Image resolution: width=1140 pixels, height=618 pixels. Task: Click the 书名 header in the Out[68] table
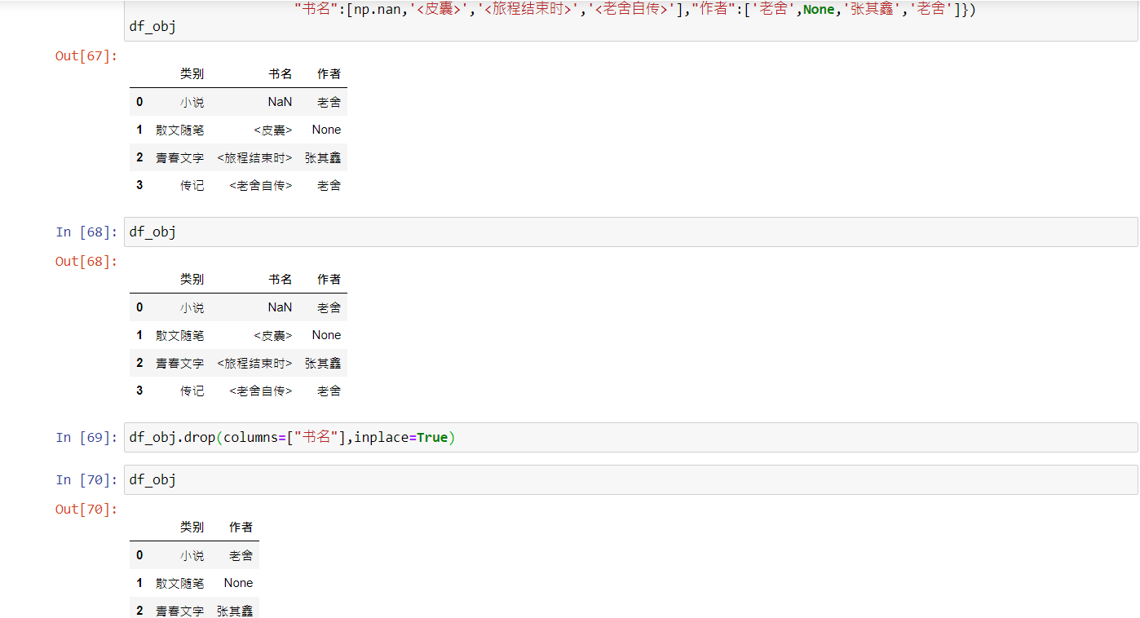(x=281, y=280)
